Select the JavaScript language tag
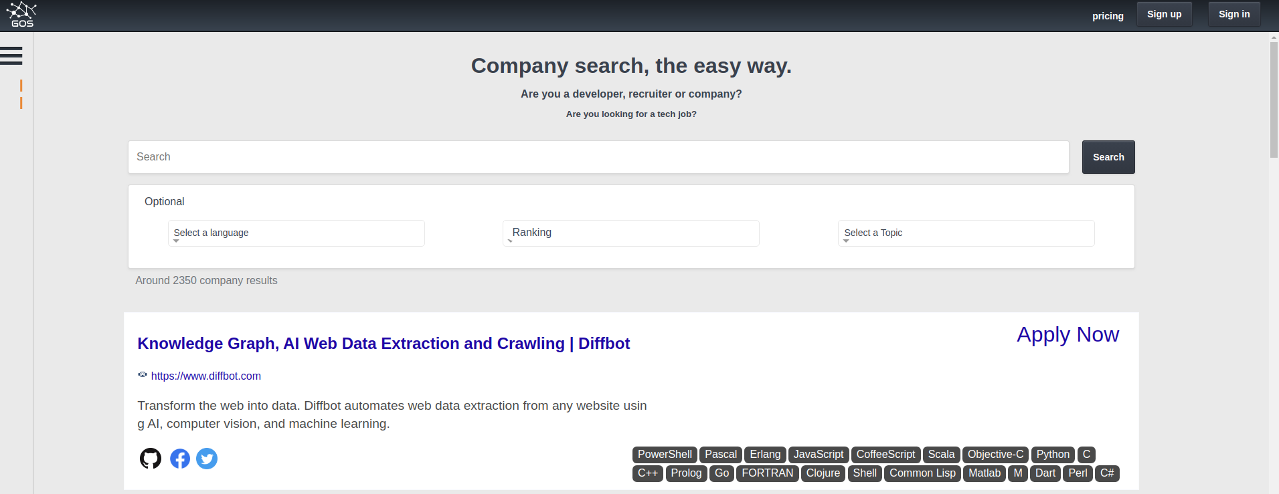This screenshot has width=1279, height=494. [819, 455]
